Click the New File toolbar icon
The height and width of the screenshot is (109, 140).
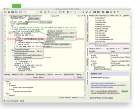click(x=5, y=12)
